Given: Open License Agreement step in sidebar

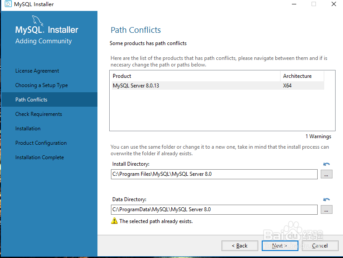Looking at the screenshot, I should (x=37, y=71).
